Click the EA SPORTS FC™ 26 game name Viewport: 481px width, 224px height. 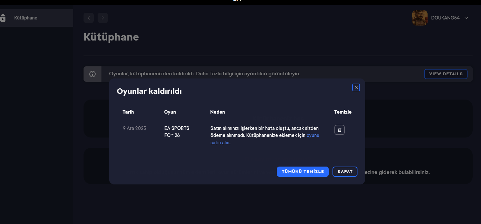pos(177,132)
